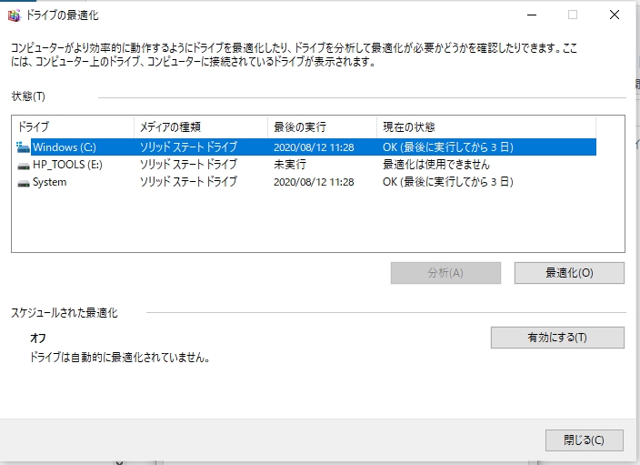Click the disabled 分析(A) button
This screenshot has width=640, height=465.
coord(445,273)
